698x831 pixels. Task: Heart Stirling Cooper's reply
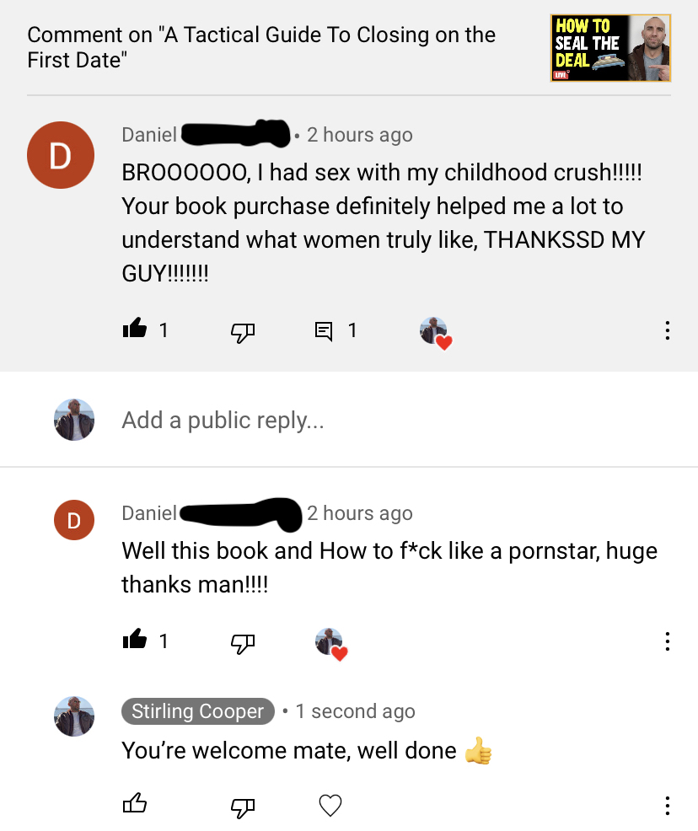point(330,806)
